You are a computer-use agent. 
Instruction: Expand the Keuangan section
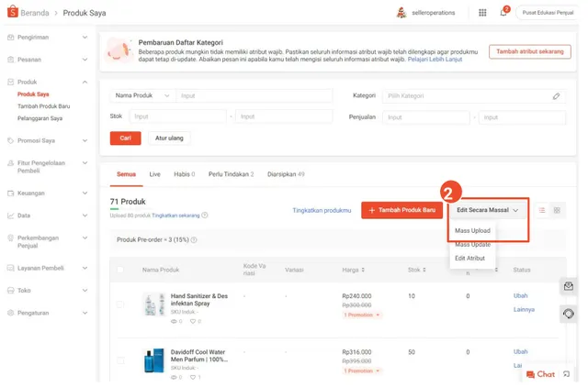[85, 193]
